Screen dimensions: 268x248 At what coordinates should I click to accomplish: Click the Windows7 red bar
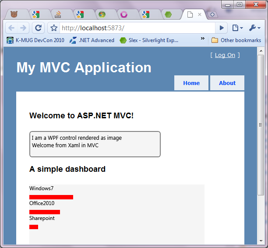51,197
